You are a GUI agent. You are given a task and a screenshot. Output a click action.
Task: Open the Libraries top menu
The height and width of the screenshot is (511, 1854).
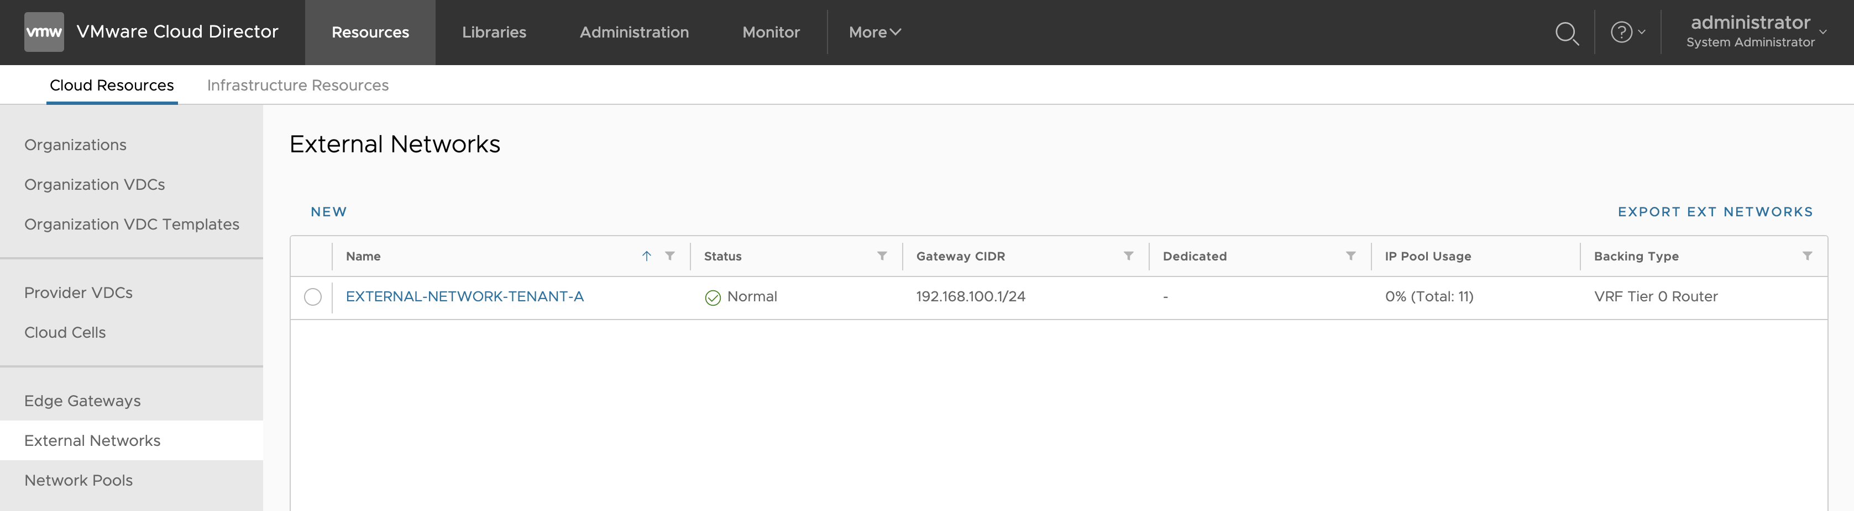494,33
